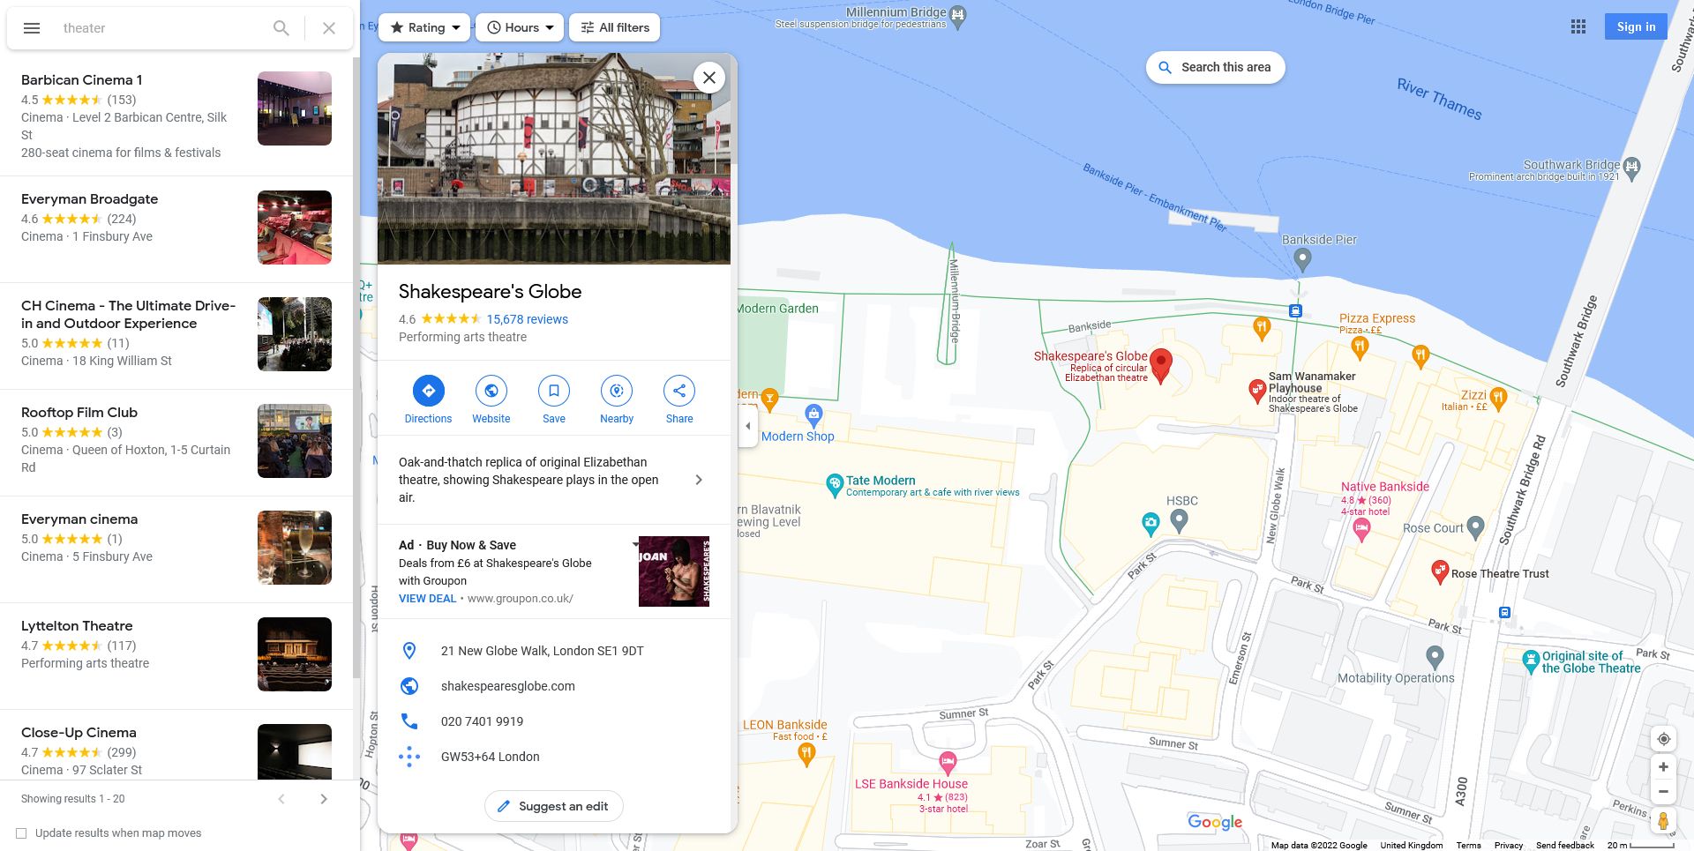Go to previous results page
The width and height of the screenshot is (1694, 851).
[x=281, y=799]
